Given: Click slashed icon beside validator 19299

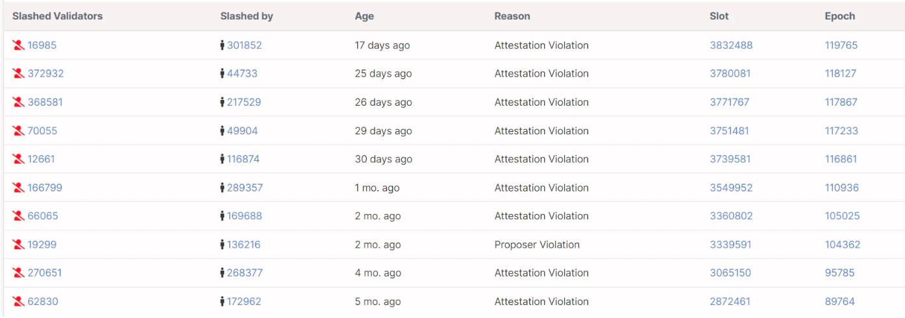Looking at the screenshot, I should point(18,245).
